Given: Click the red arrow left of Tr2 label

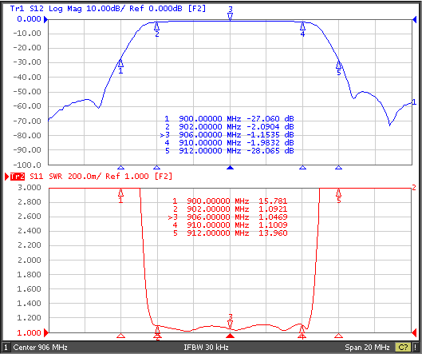Looking at the screenshot, I should click(x=7, y=177).
